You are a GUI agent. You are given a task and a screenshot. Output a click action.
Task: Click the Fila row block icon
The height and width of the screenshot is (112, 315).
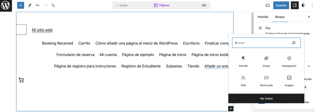pos(260,28)
